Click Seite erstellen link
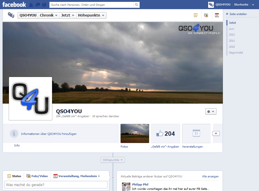Screen dimensions: 259x191 coord(238,14)
